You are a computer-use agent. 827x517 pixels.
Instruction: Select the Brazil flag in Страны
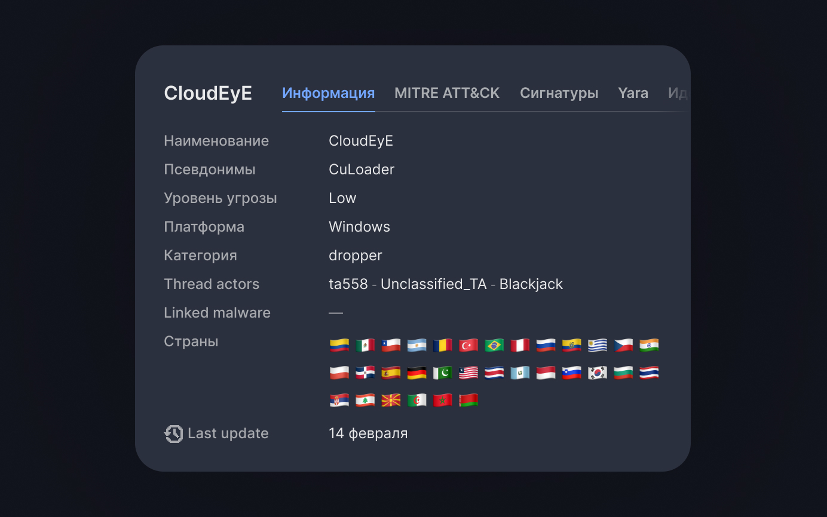[494, 345]
